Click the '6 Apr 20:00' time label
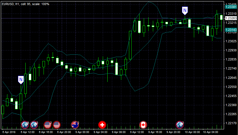This screenshot has height=135, width=238. [x=64, y=132]
